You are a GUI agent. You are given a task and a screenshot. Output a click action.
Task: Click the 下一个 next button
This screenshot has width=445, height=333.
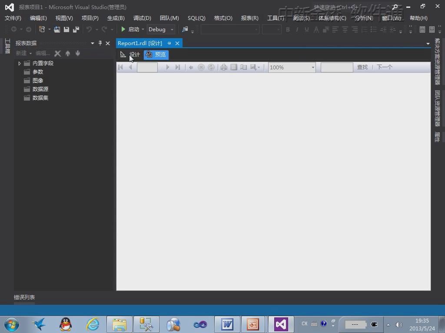coord(385,67)
